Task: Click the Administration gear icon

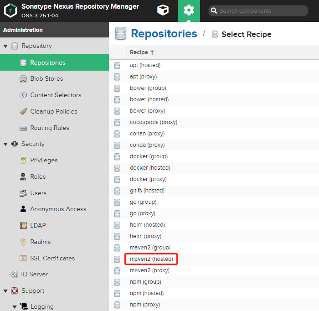Action: [189, 10]
